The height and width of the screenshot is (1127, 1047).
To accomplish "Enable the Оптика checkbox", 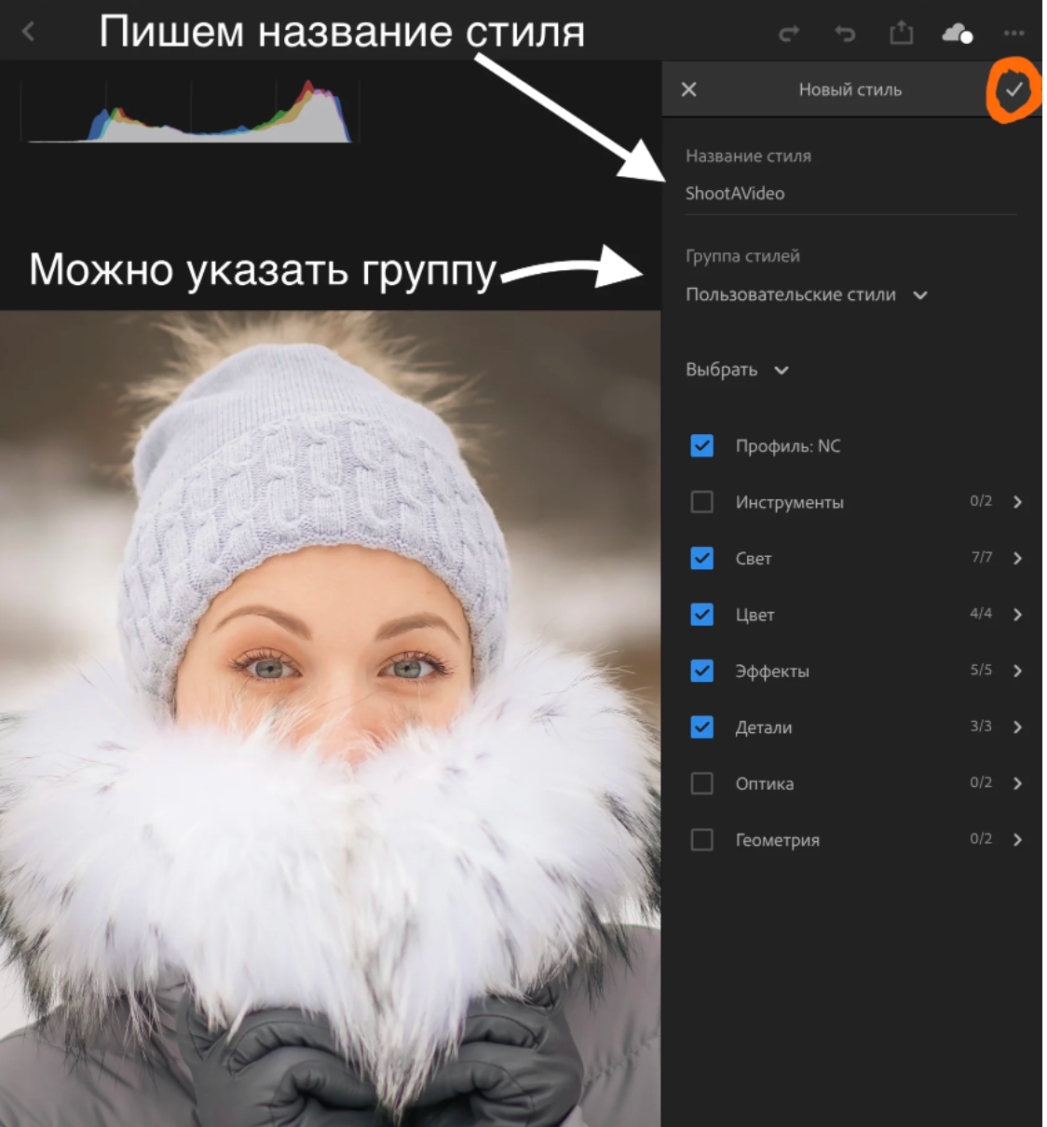I will point(701,783).
